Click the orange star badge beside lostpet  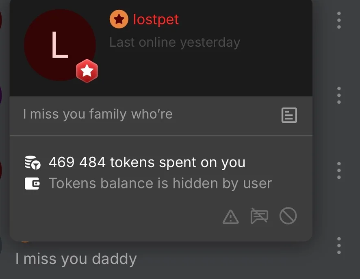click(119, 19)
